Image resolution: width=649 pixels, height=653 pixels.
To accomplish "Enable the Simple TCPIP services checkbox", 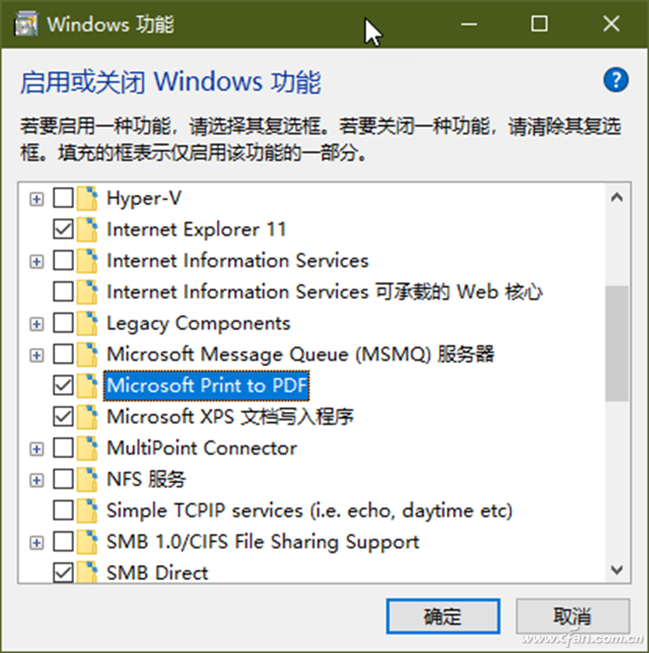I will [x=63, y=511].
